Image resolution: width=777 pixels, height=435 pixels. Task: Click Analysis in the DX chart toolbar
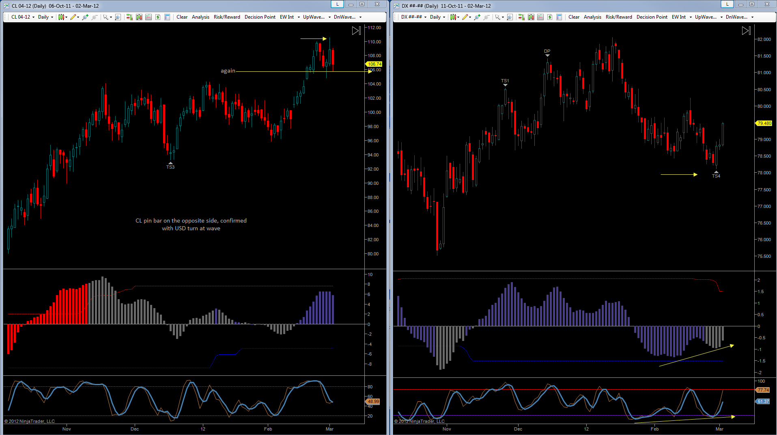click(592, 17)
